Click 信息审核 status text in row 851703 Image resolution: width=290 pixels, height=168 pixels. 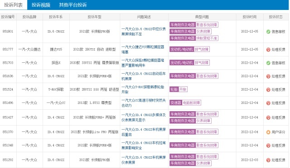click(x=278, y=63)
